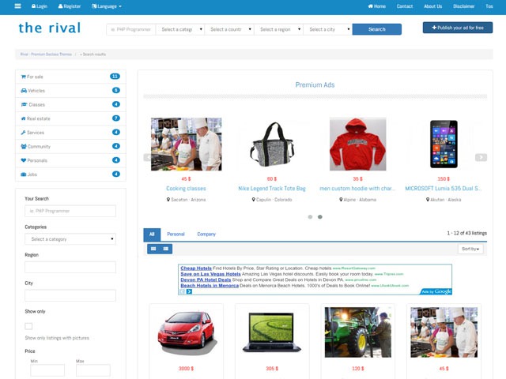Click the Your Search input field
506x379 pixels.
70,211
